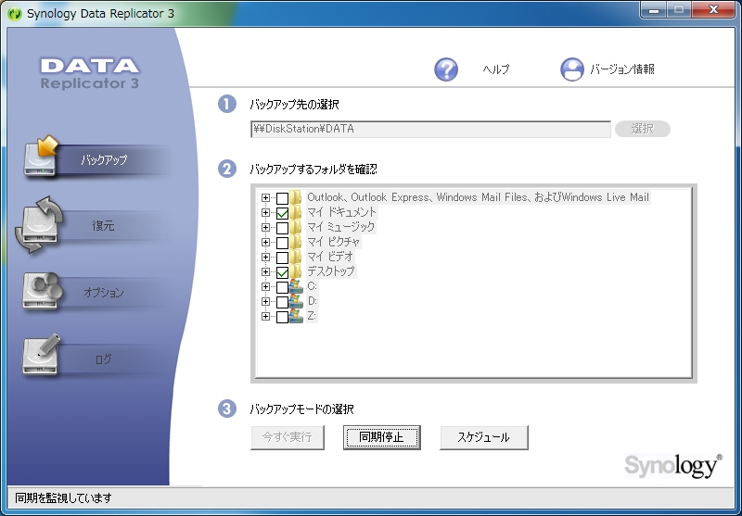Click the drive icon beside Z:
The image size is (742, 516).
(296, 316)
